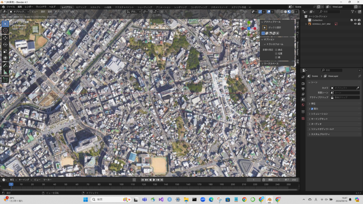The image size is (363, 204).
Task: Enable the 原点 affect-only checkbox
Action: click(x=277, y=50)
